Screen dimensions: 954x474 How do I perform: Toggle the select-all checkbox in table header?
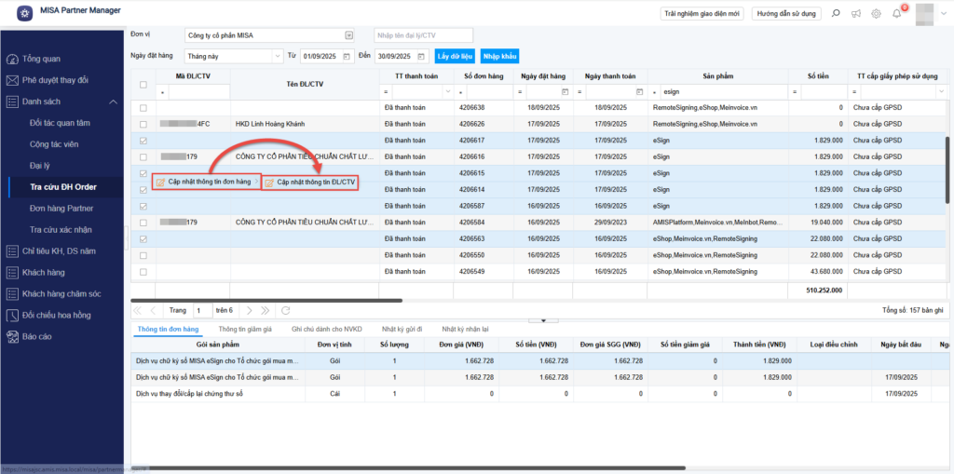[143, 85]
